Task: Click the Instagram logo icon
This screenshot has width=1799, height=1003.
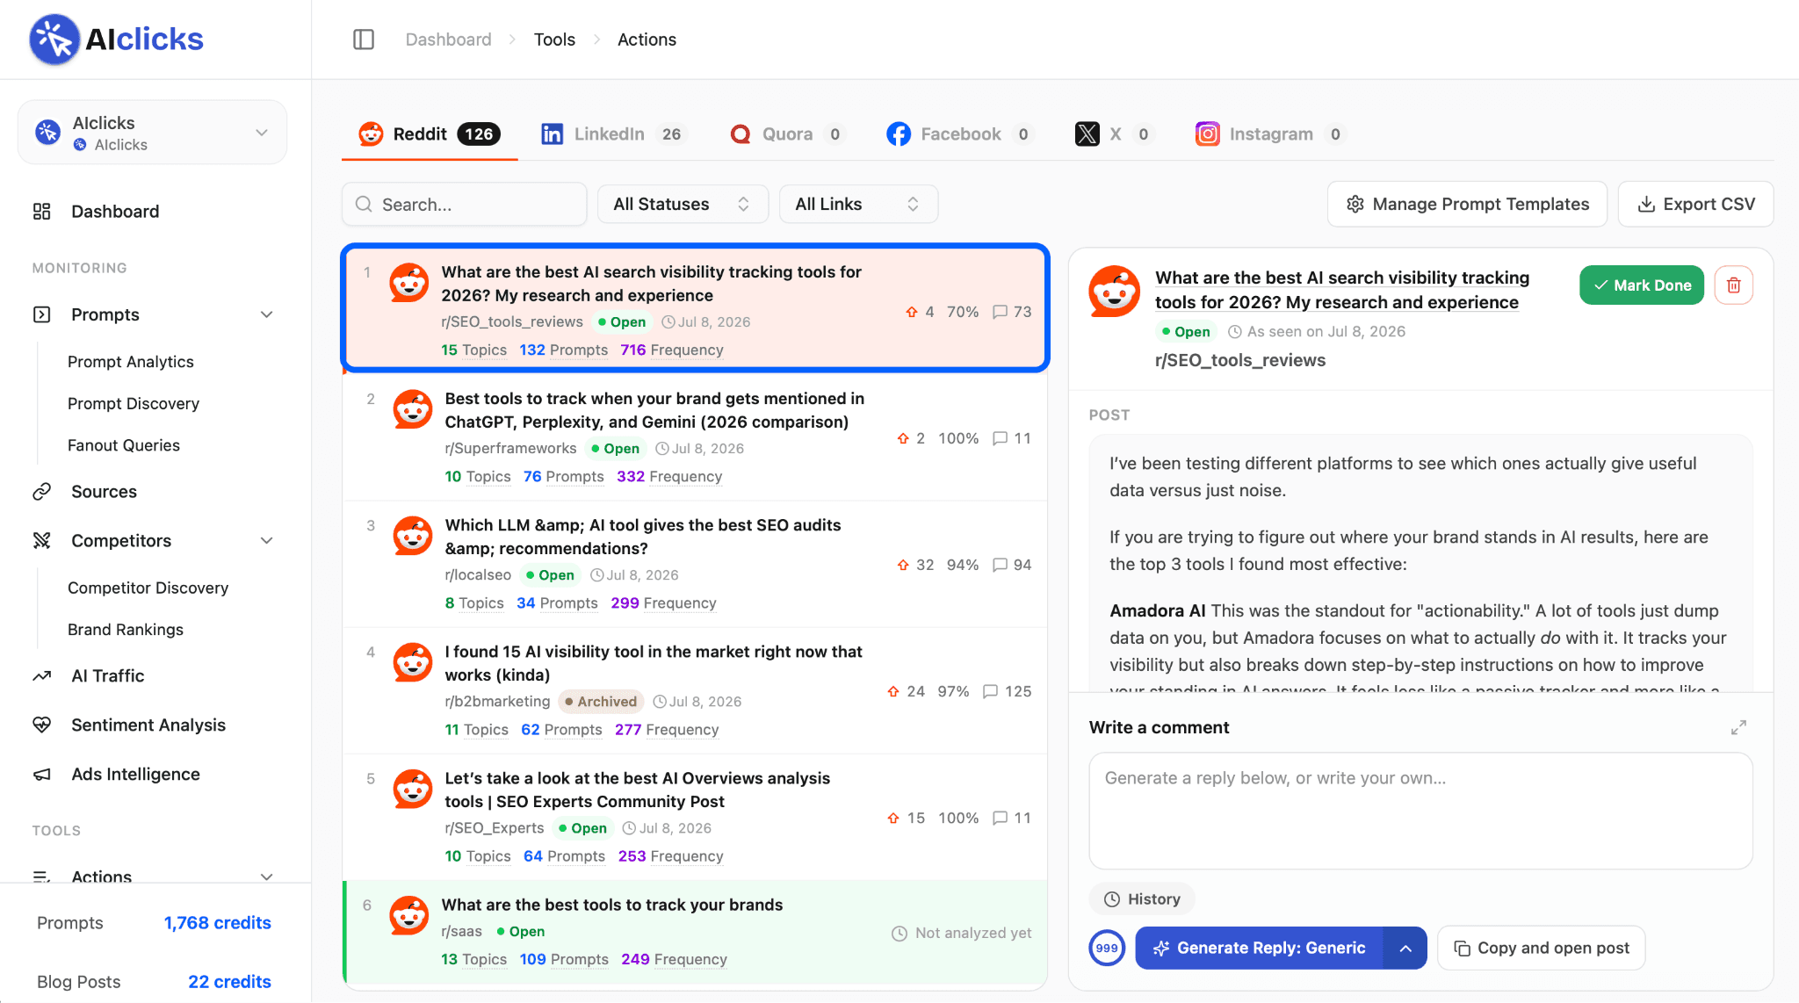Action: pos(1208,133)
